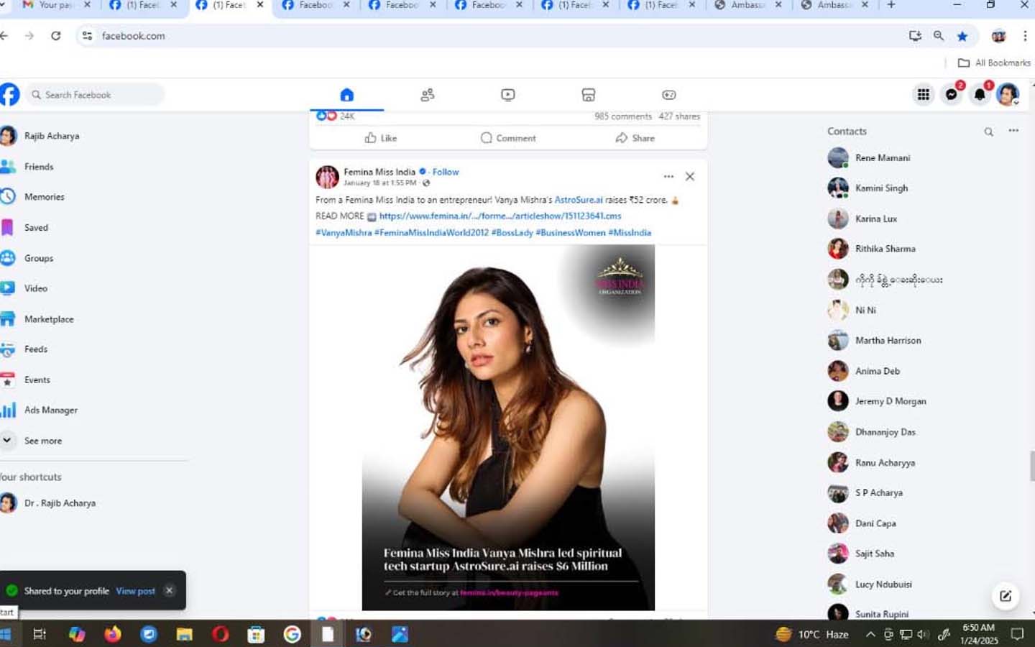Open Friends in left sidebar
This screenshot has width=1035, height=647.
coord(39,167)
